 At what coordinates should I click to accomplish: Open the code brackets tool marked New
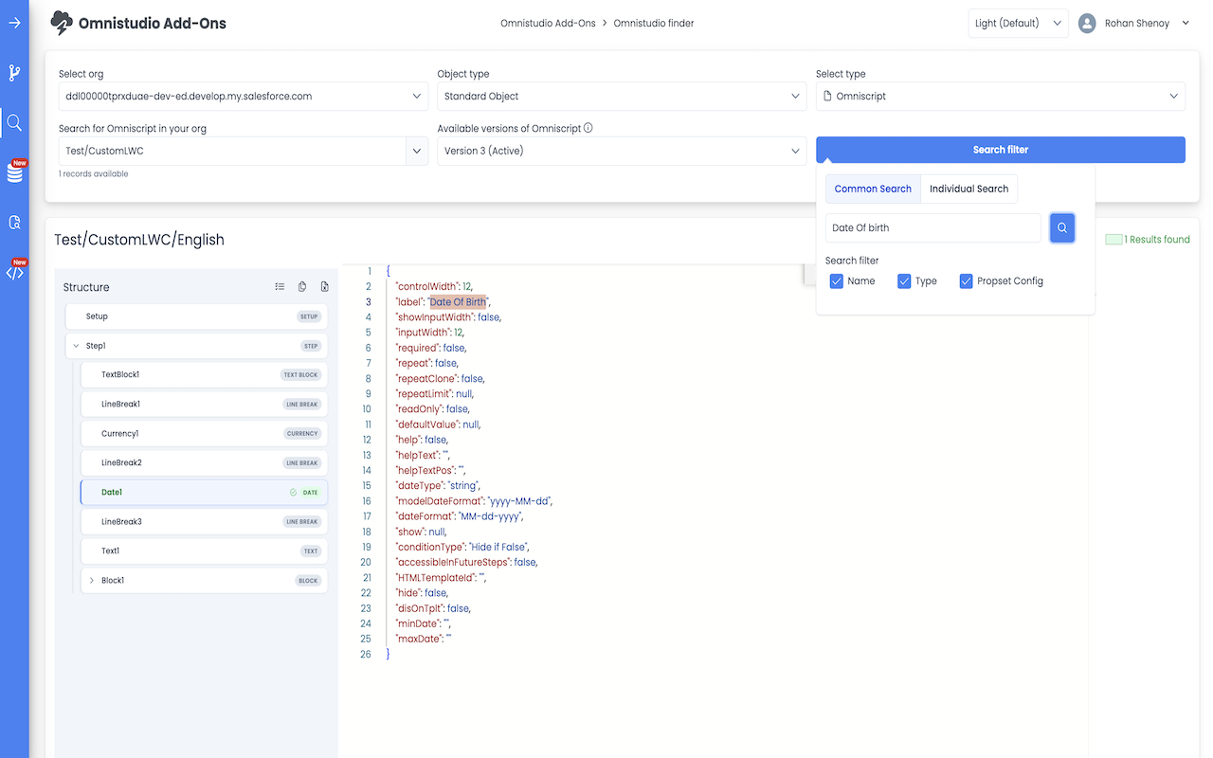15,272
